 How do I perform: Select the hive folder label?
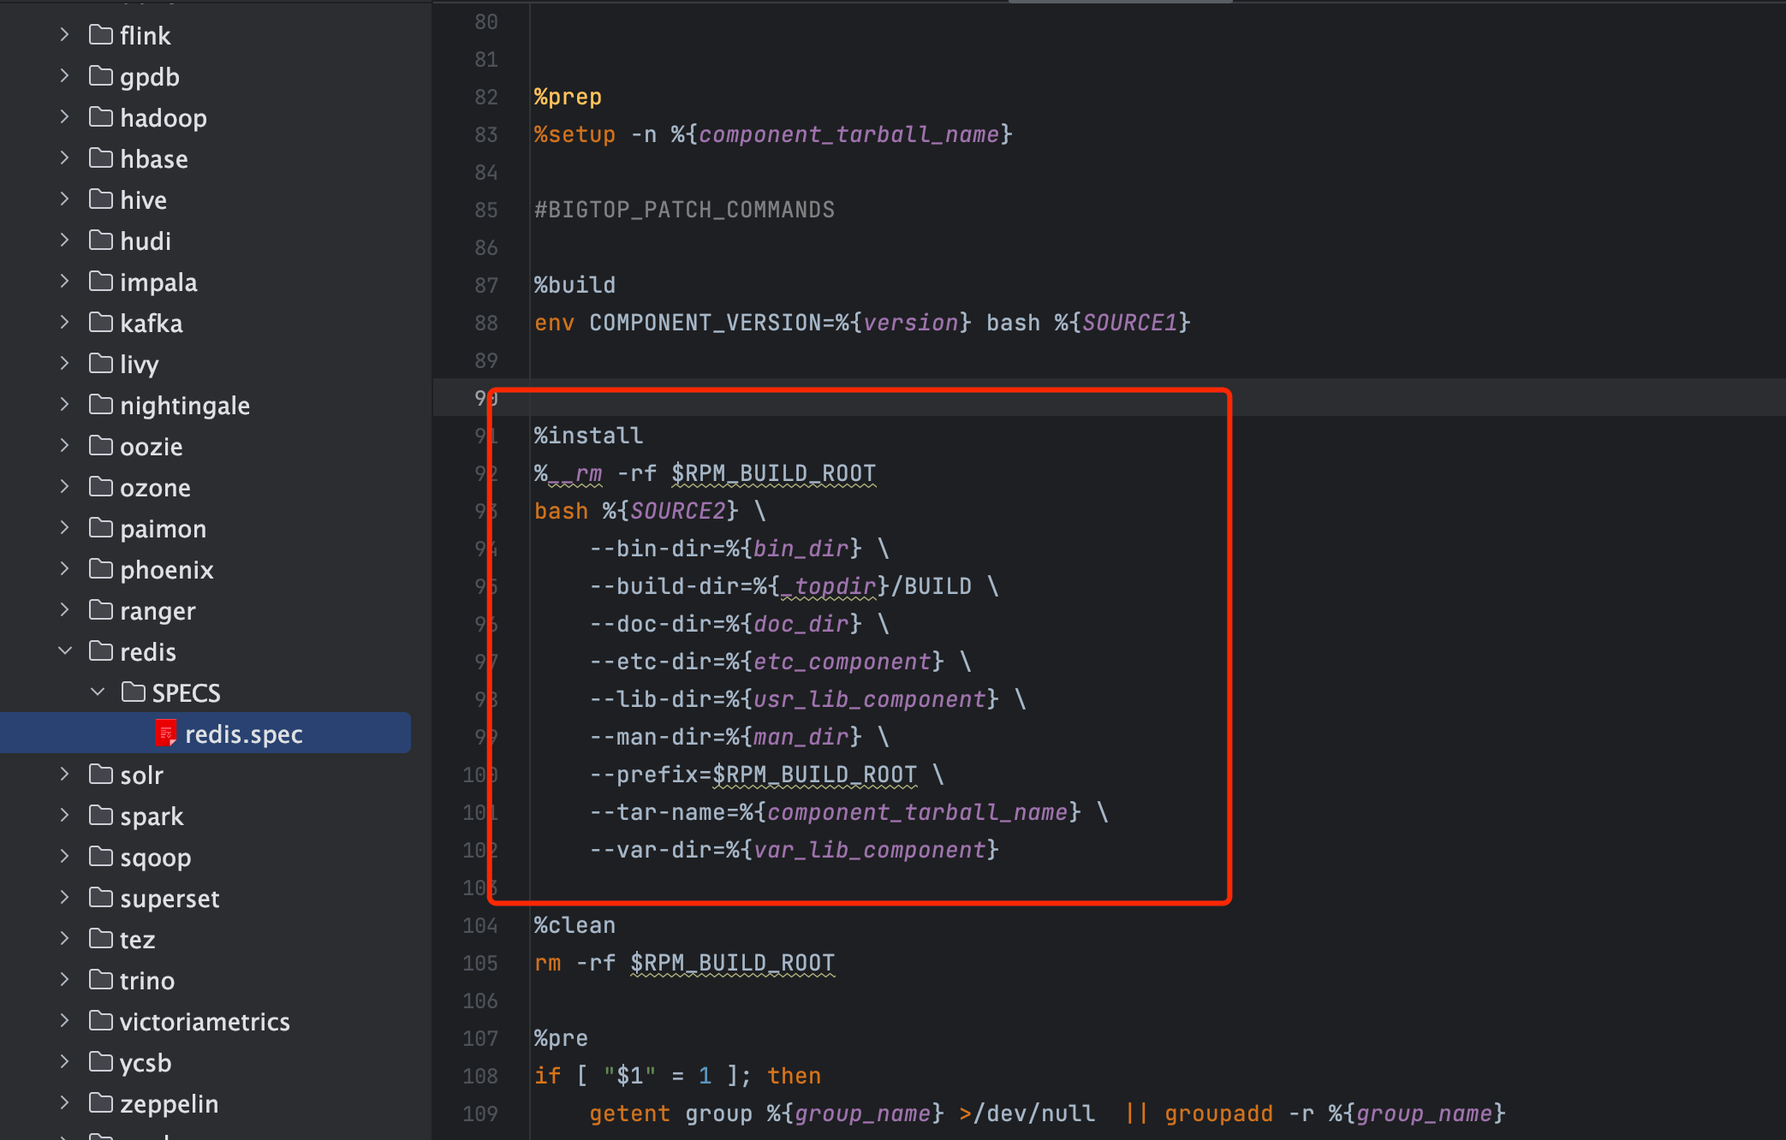coord(144,200)
